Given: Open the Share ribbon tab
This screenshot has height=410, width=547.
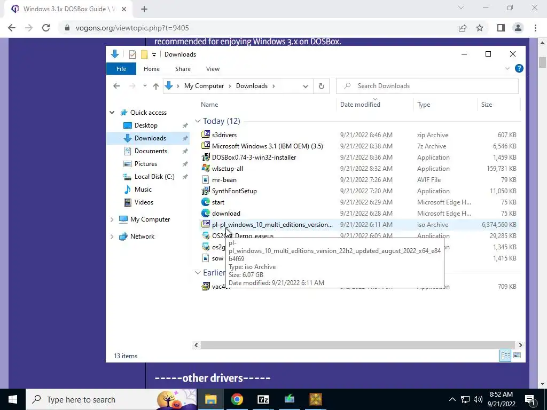Looking at the screenshot, I should [x=183, y=69].
